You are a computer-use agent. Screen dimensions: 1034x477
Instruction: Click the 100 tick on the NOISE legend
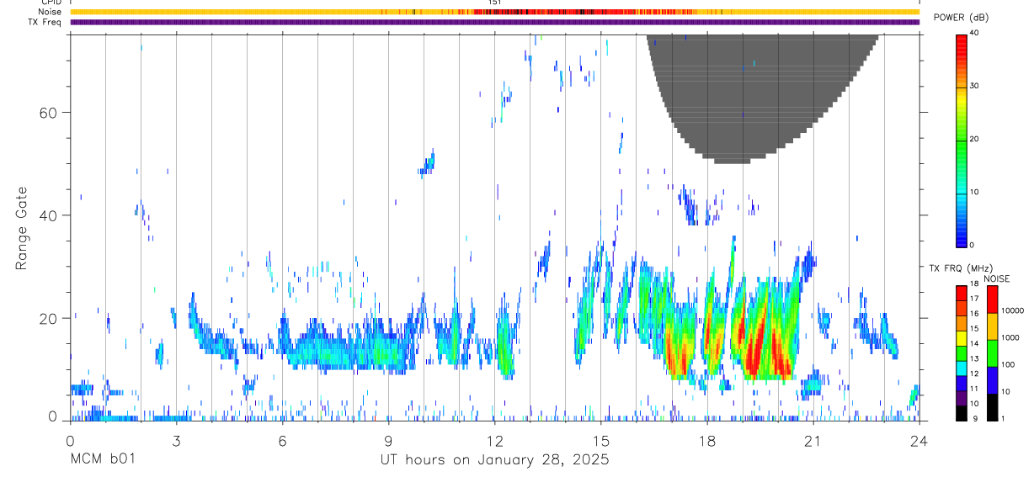1009,364
